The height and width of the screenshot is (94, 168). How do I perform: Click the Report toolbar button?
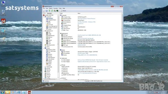click(x=64, y=11)
